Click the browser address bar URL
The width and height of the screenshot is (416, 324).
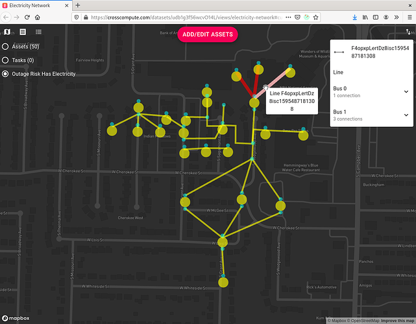coord(186,17)
